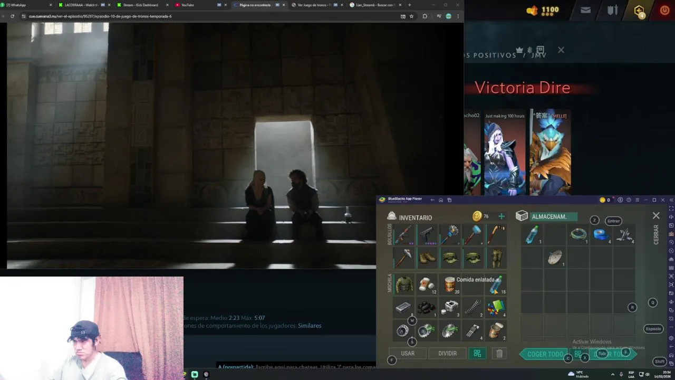Open a new browser tab
The height and width of the screenshot is (380, 675).
pyautogui.click(x=409, y=5)
